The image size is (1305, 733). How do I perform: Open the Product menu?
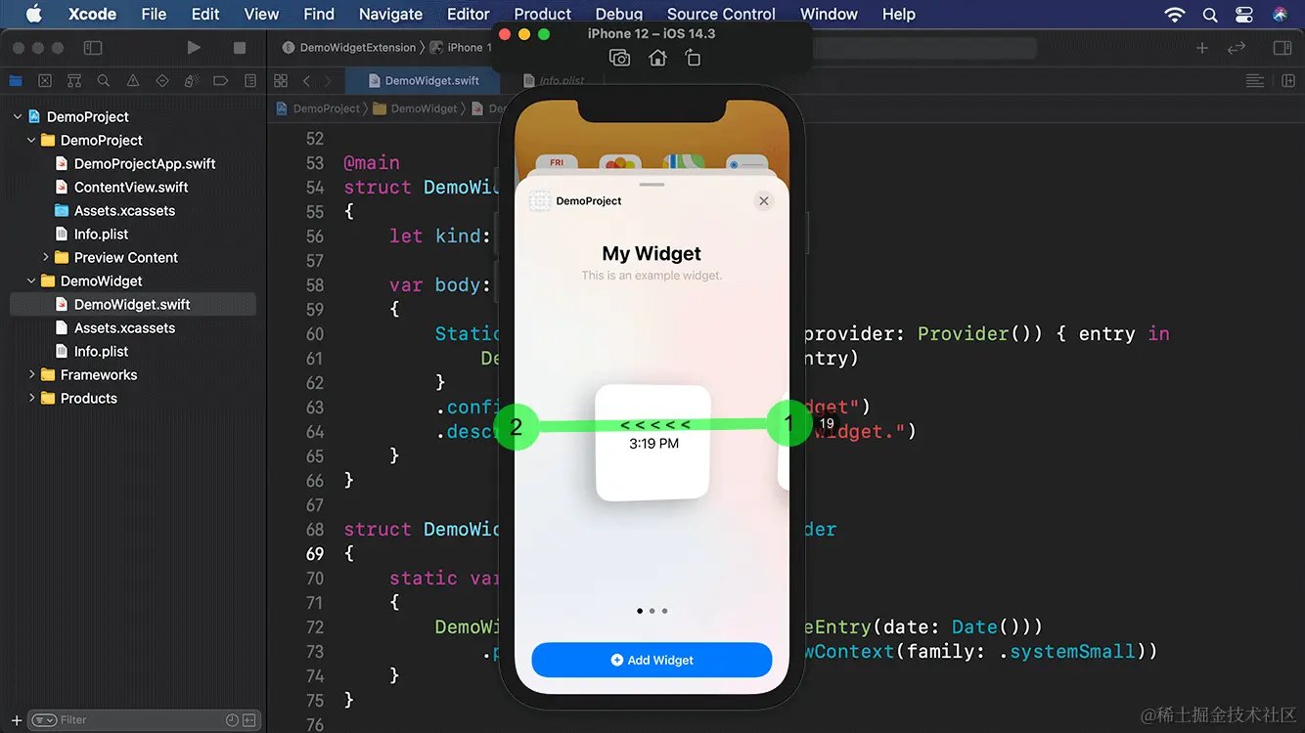[542, 14]
